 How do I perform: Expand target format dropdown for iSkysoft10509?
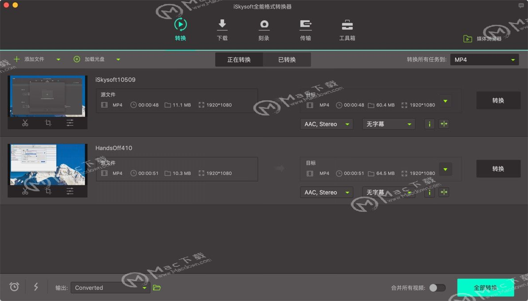coord(445,101)
